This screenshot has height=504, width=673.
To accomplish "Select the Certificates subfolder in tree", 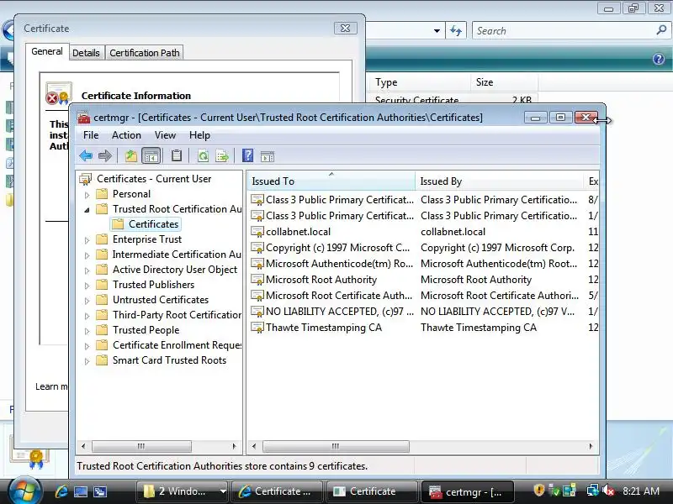I will (x=146, y=224).
